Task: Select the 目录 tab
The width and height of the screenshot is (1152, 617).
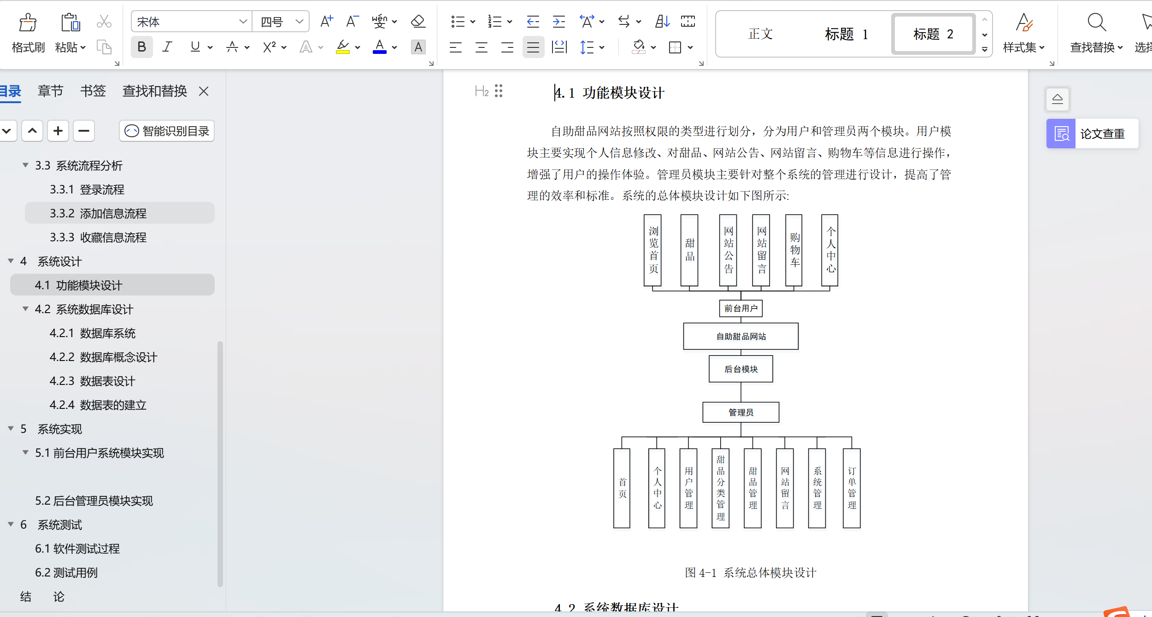Action: 10,91
